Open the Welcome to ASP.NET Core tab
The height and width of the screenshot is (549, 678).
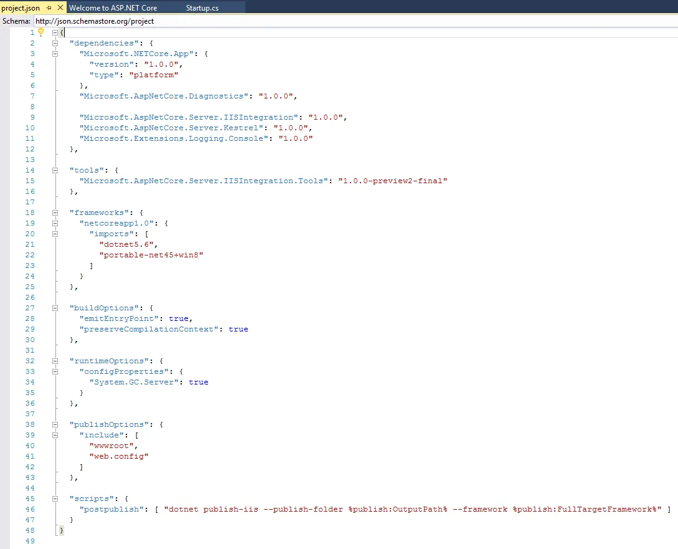pyautogui.click(x=113, y=7)
